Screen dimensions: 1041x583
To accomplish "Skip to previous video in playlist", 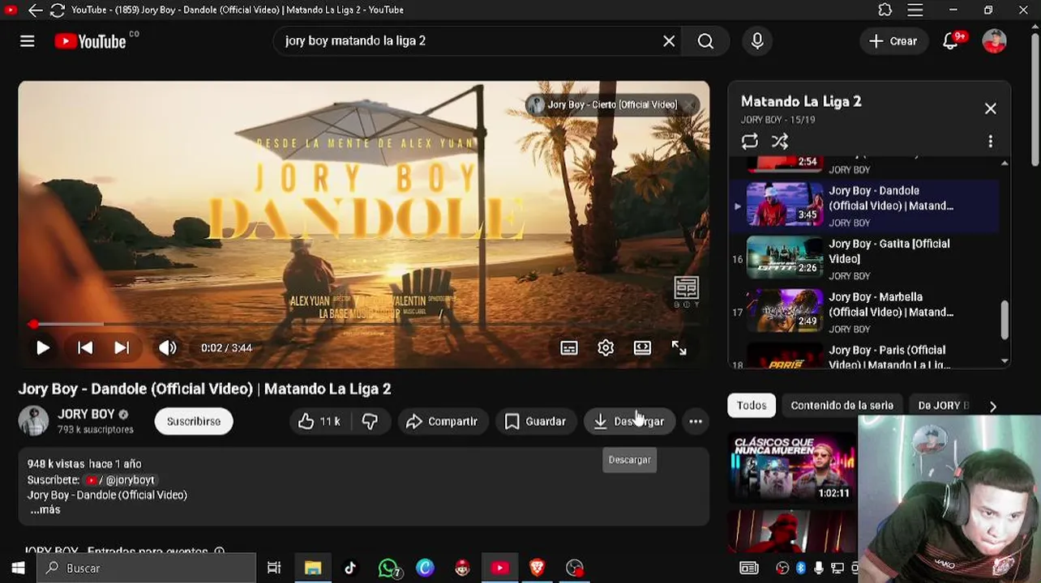I will 84,348.
